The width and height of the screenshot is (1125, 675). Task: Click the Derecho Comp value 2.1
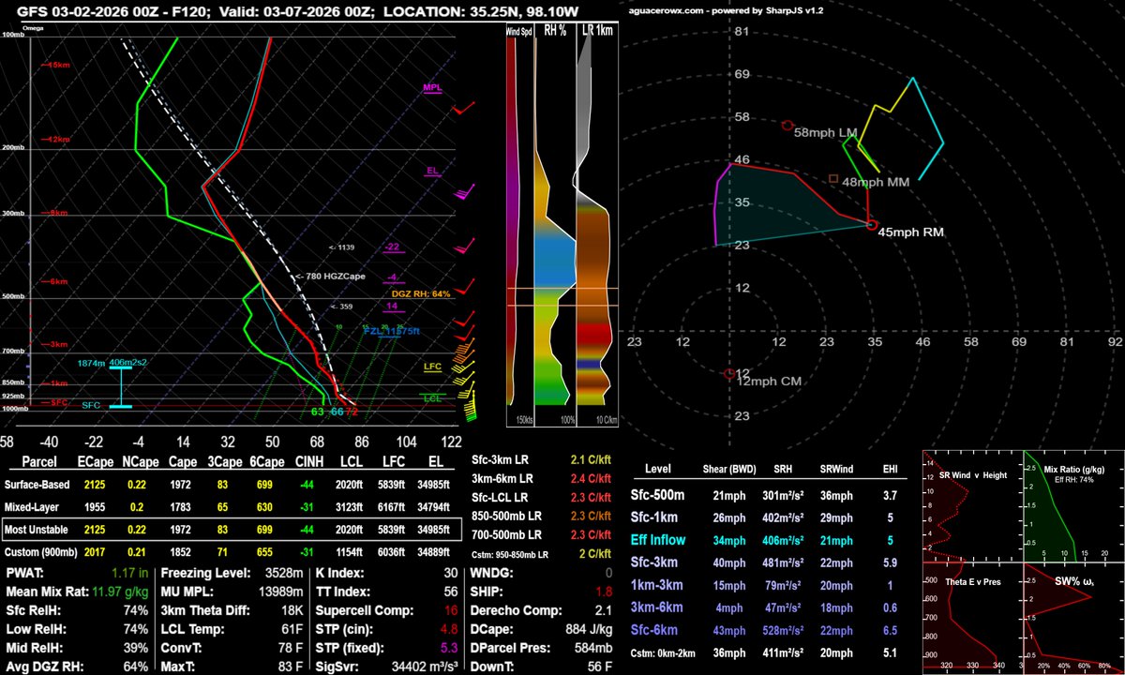[x=605, y=609]
